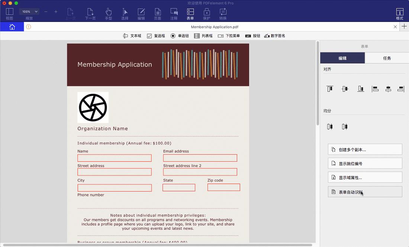This screenshot has width=409, height=247.
Task: Go to next page with 下一页 icon
Action: tap(90, 13)
